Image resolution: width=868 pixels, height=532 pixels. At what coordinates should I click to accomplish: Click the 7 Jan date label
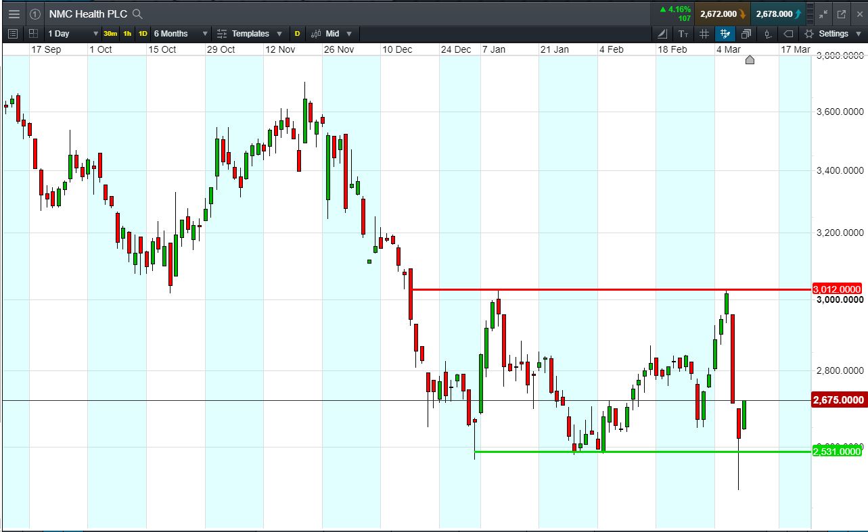point(493,49)
